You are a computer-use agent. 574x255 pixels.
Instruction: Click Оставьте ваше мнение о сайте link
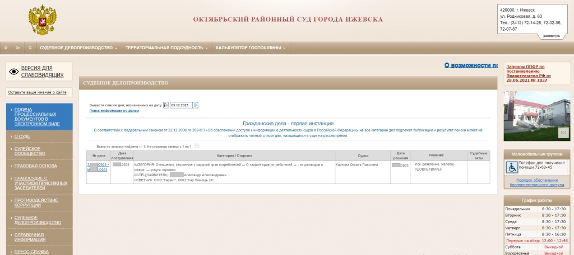click(x=38, y=92)
